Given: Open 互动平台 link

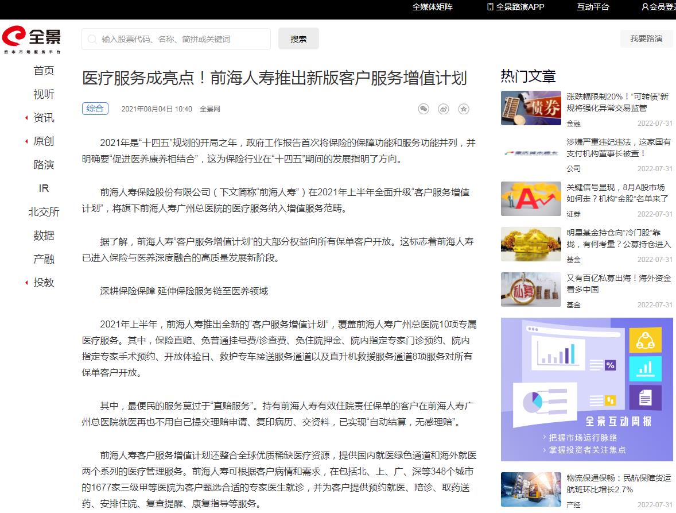Looking at the screenshot, I should [x=593, y=6].
